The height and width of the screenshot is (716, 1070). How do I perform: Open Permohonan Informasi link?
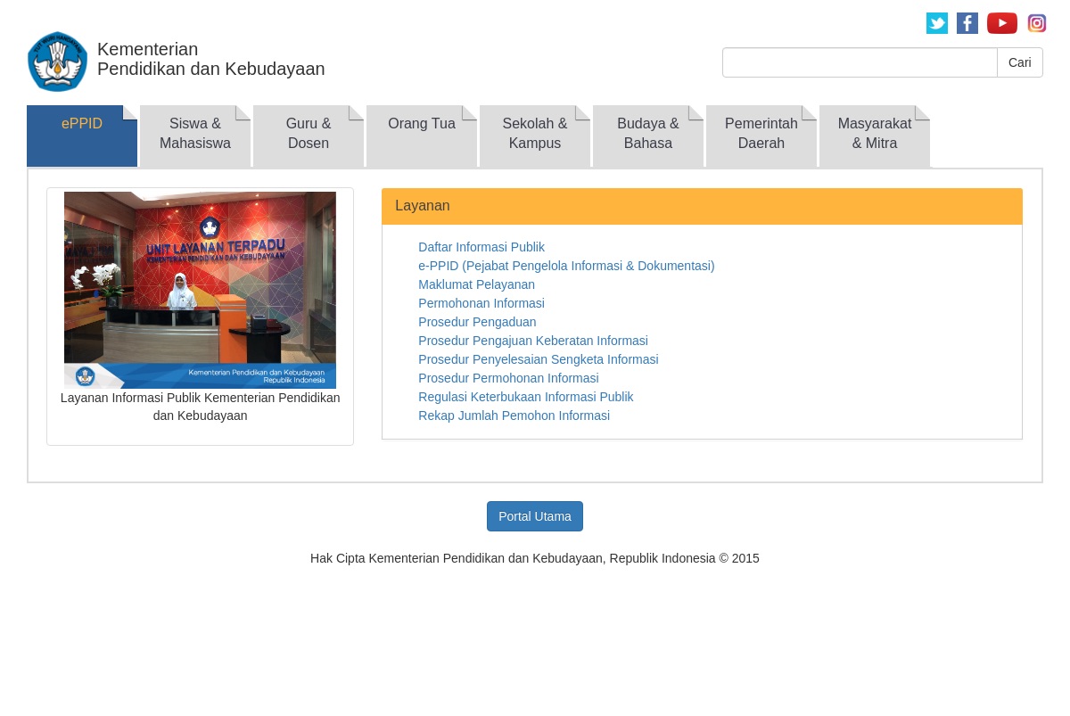[x=481, y=303]
